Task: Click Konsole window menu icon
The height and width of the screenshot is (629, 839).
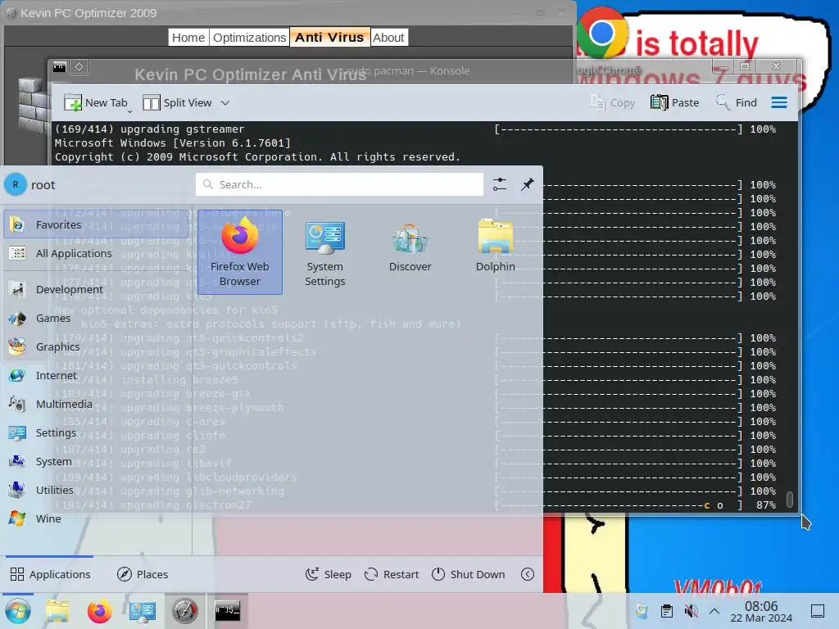Action: [59, 67]
